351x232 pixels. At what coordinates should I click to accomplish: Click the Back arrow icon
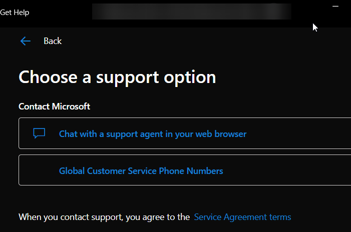(x=26, y=41)
